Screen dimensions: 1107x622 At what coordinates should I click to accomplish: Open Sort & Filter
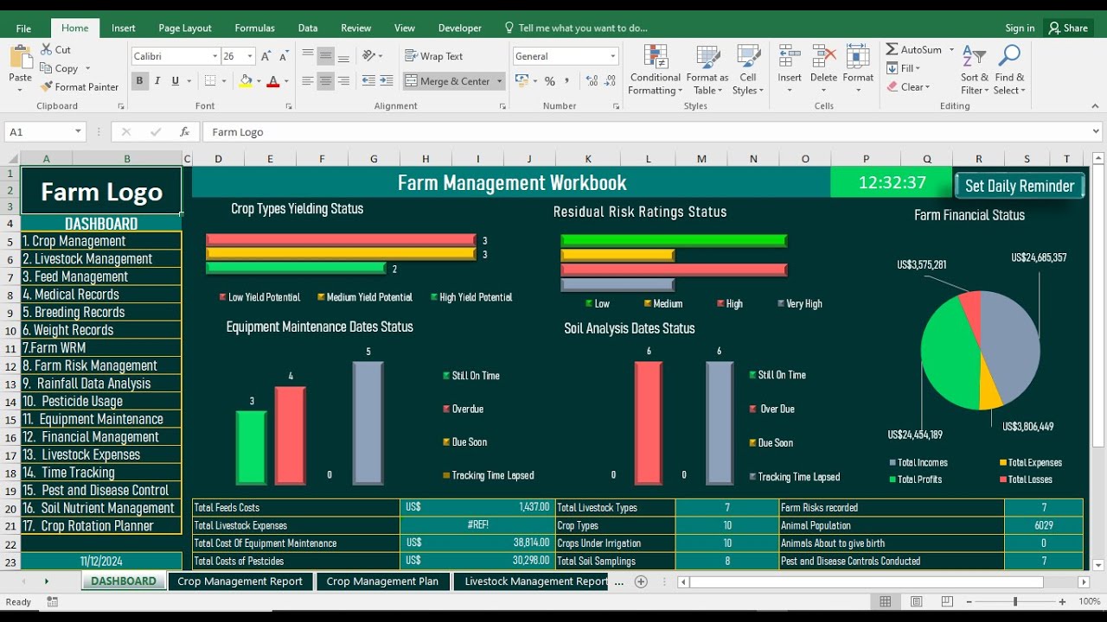click(x=974, y=70)
